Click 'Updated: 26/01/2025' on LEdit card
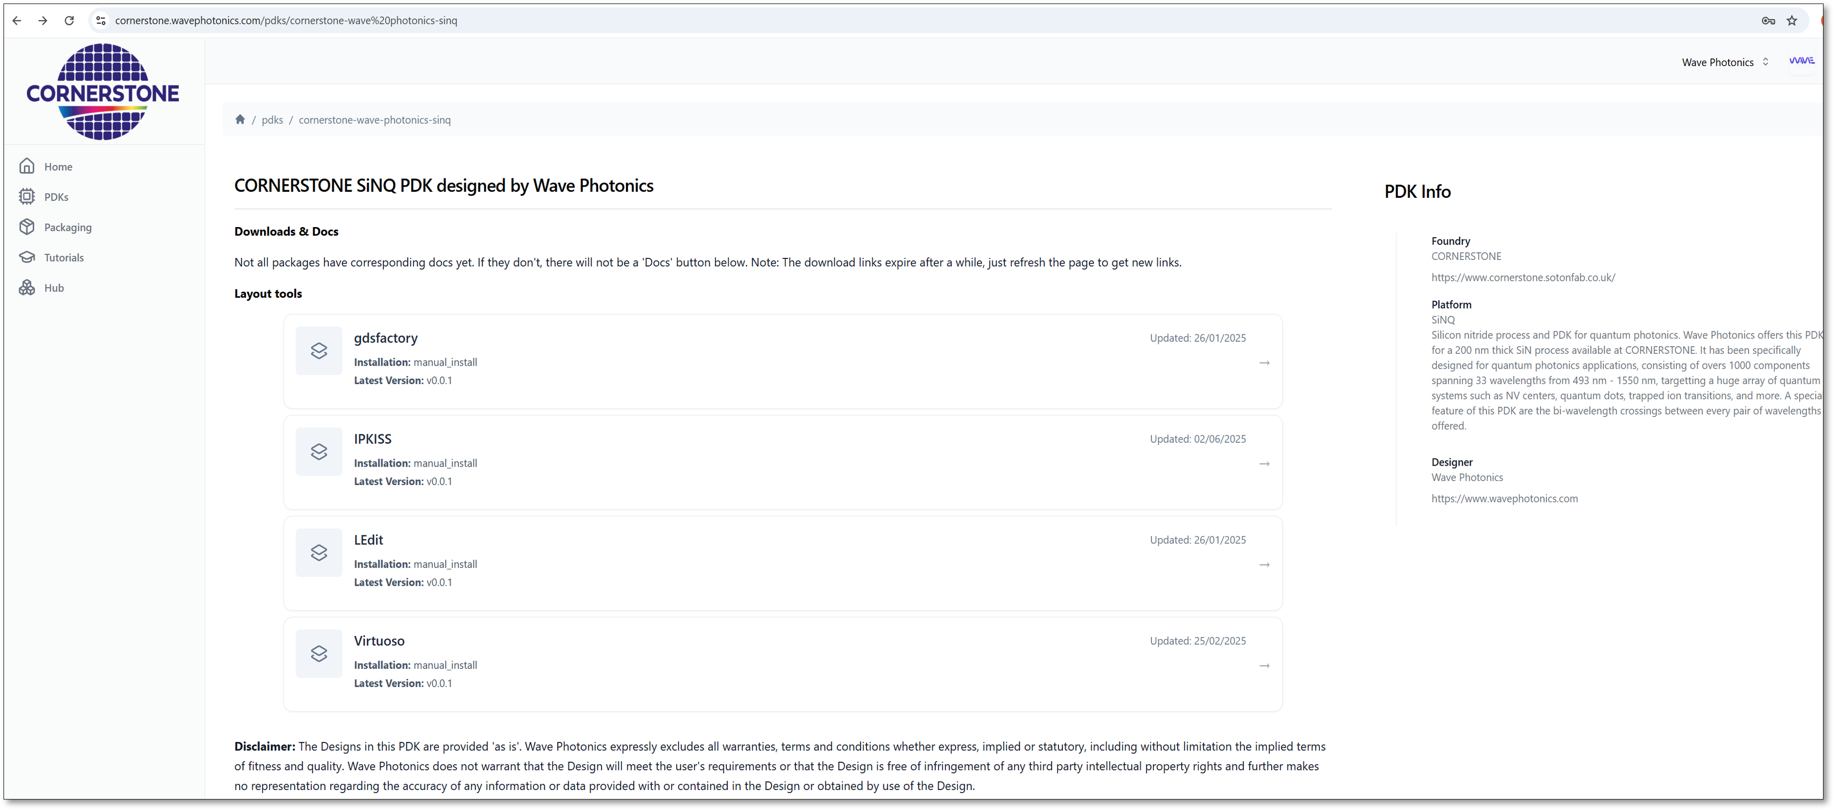This screenshot has width=1834, height=810. tap(1198, 540)
